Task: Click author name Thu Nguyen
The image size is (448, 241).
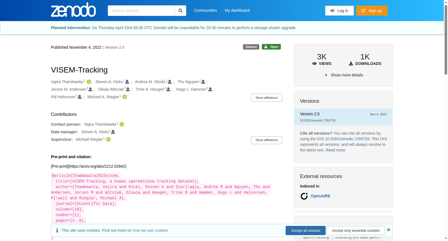Action: coord(188,82)
